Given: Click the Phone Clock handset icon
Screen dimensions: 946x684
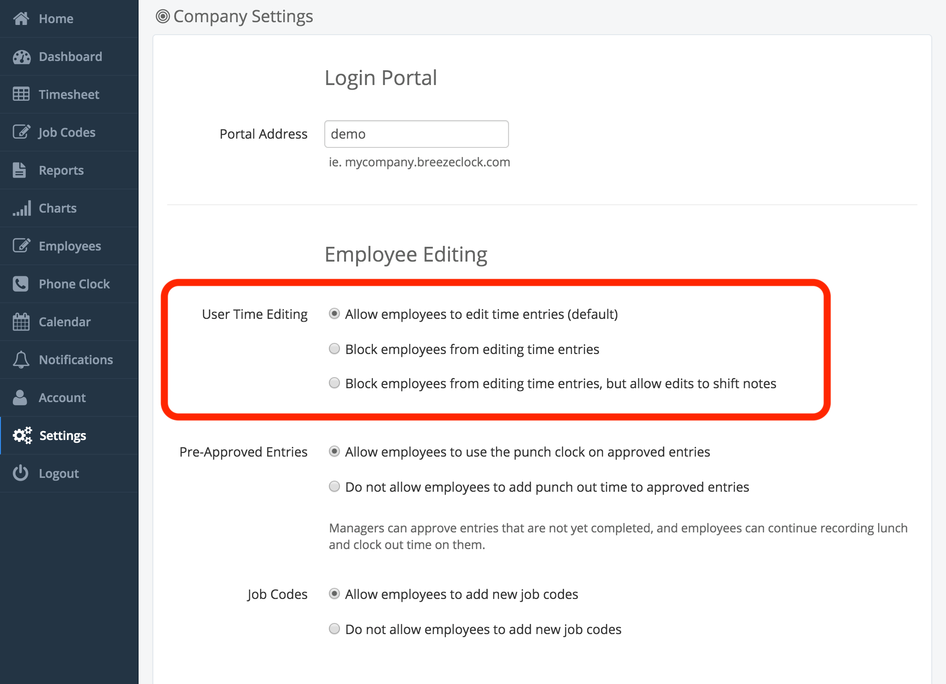Looking at the screenshot, I should [x=21, y=284].
